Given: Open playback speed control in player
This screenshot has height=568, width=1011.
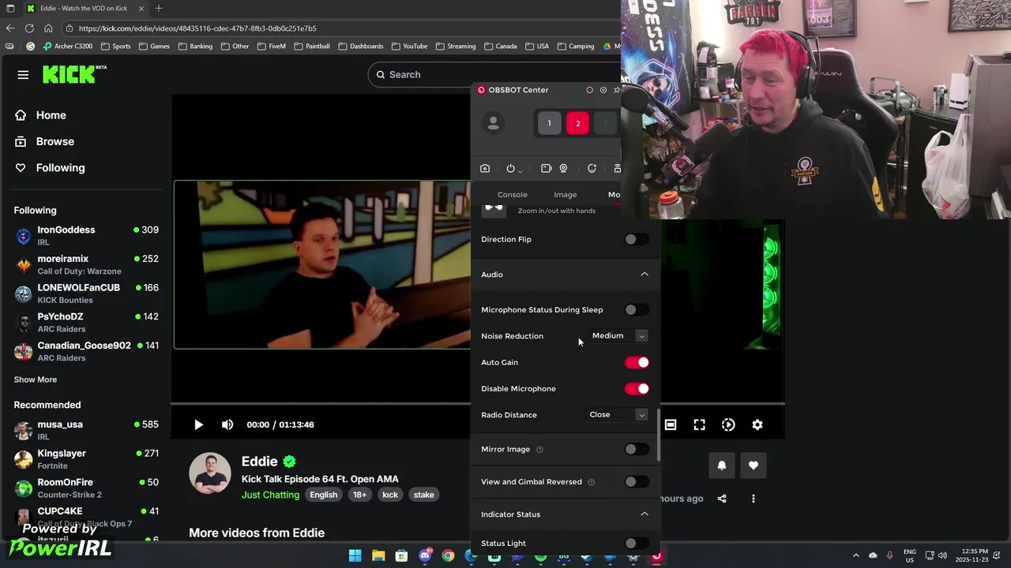Looking at the screenshot, I should pyautogui.click(x=728, y=424).
